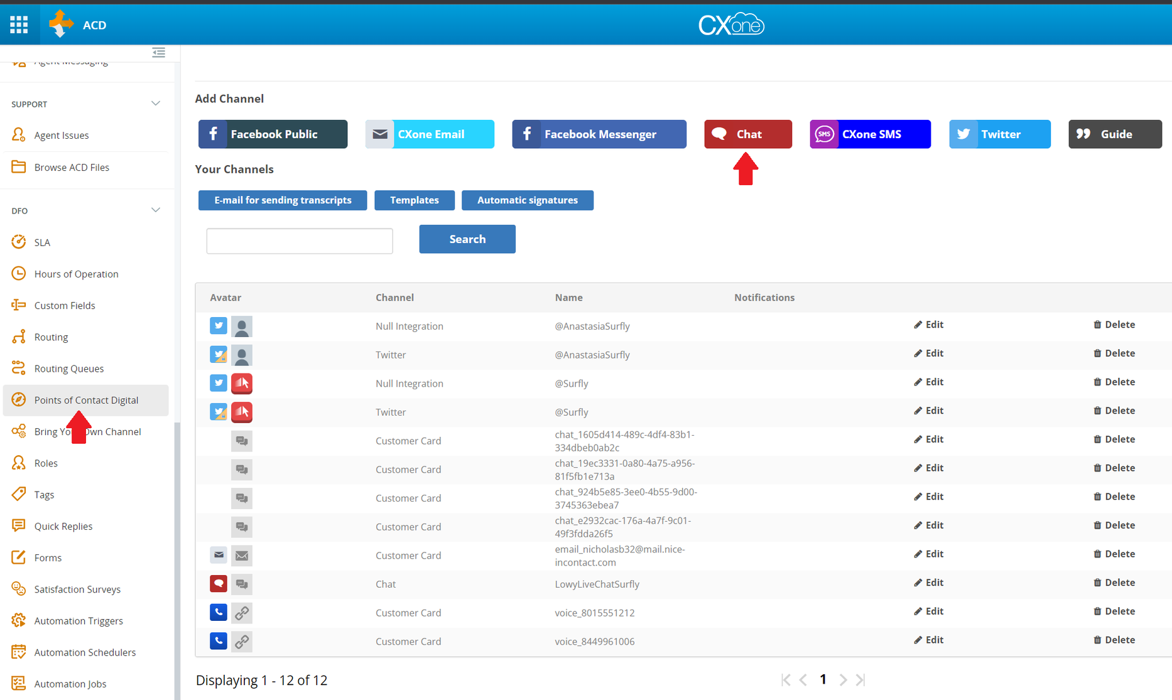Click the channel search text field
Screen dimensions: 1172x700
point(300,241)
